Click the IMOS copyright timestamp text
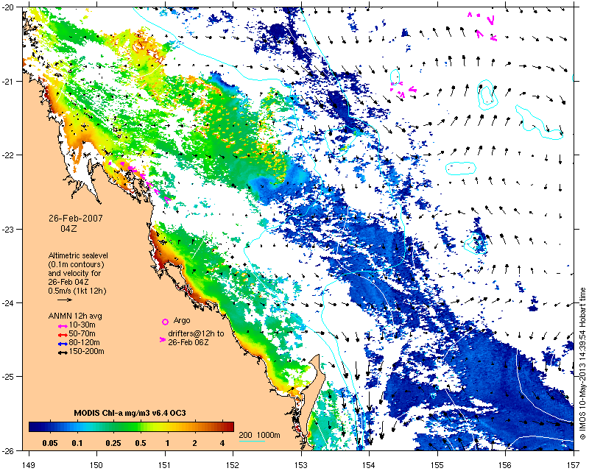The width and height of the screenshot is (589, 471). pos(582,364)
